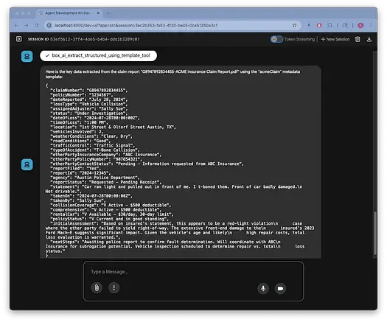Toggle the side panel icon
This screenshot has height=322, width=387.
coord(18,39)
